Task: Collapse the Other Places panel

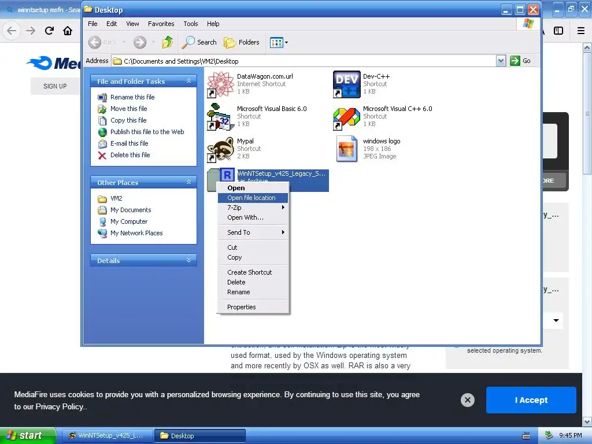Action: tap(189, 182)
